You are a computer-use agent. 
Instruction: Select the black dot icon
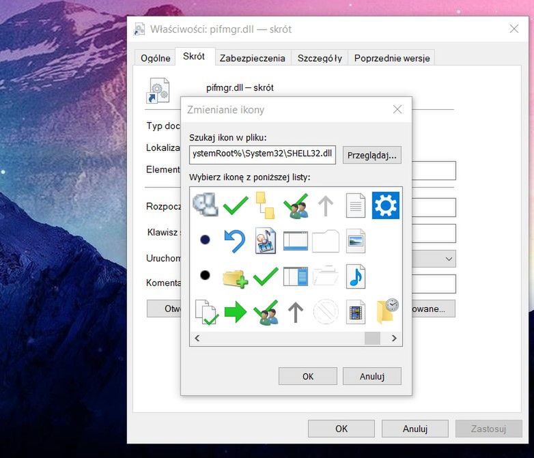pyautogui.click(x=205, y=275)
